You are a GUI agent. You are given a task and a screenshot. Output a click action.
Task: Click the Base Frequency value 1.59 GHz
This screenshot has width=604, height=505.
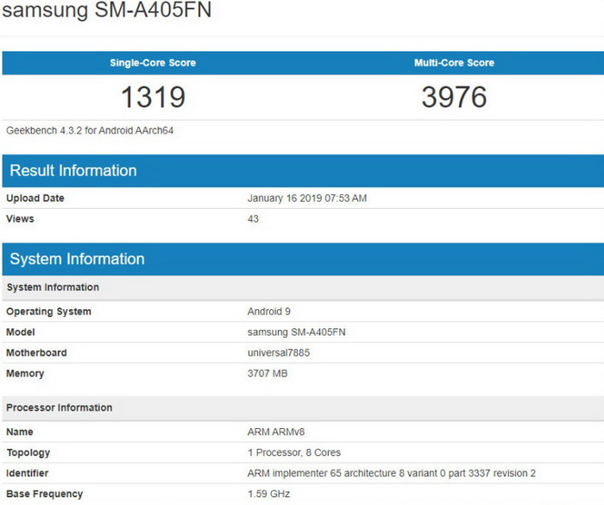coord(268,494)
